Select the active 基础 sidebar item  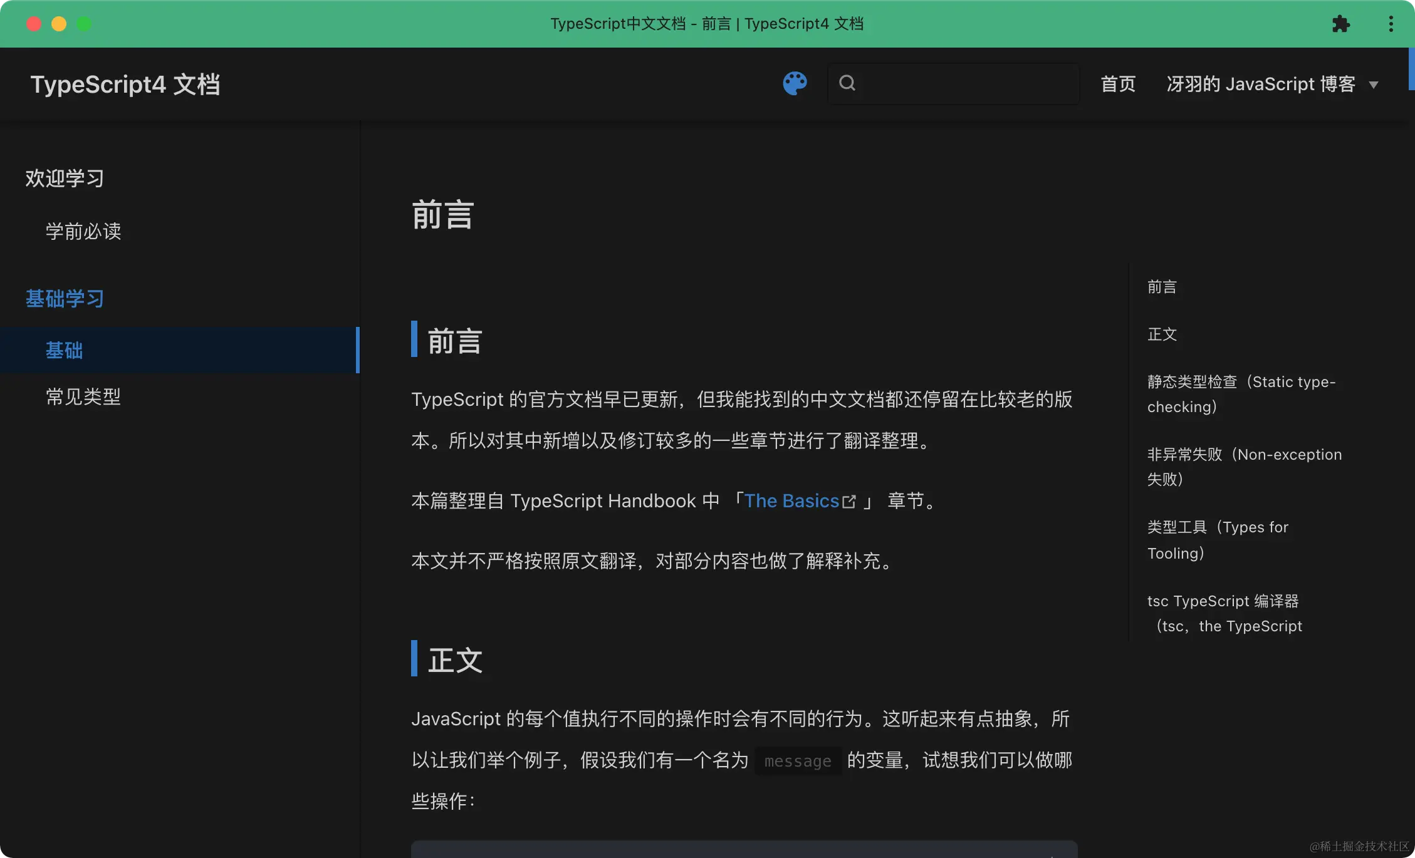point(64,350)
